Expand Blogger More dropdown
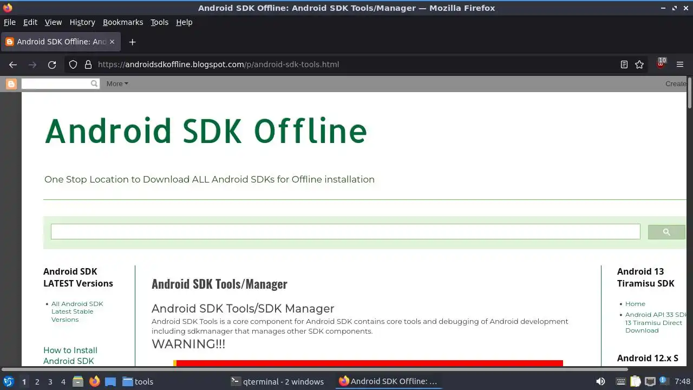Viewport: 693px width, 390px height. coord(117,83)
